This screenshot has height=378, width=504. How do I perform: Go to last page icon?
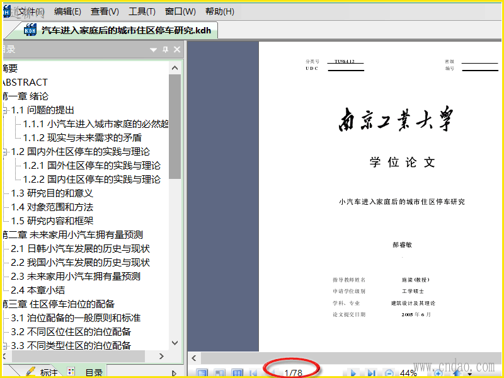click(x=372, y=373)
